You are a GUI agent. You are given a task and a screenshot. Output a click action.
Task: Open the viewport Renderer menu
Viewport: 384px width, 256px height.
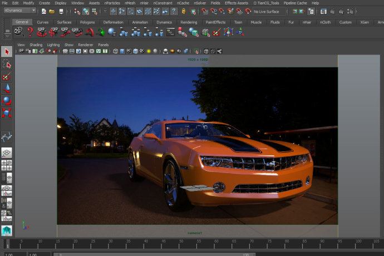pos(86,45)
